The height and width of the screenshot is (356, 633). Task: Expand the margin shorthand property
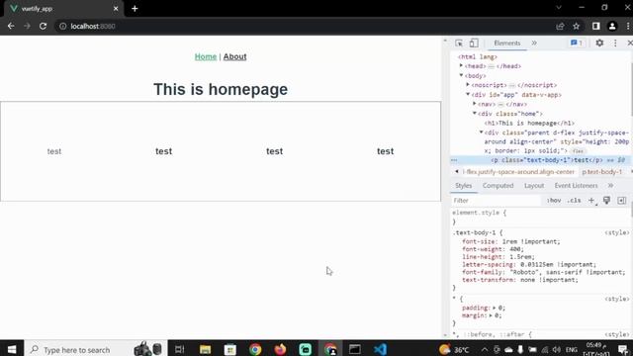[491, 315]
